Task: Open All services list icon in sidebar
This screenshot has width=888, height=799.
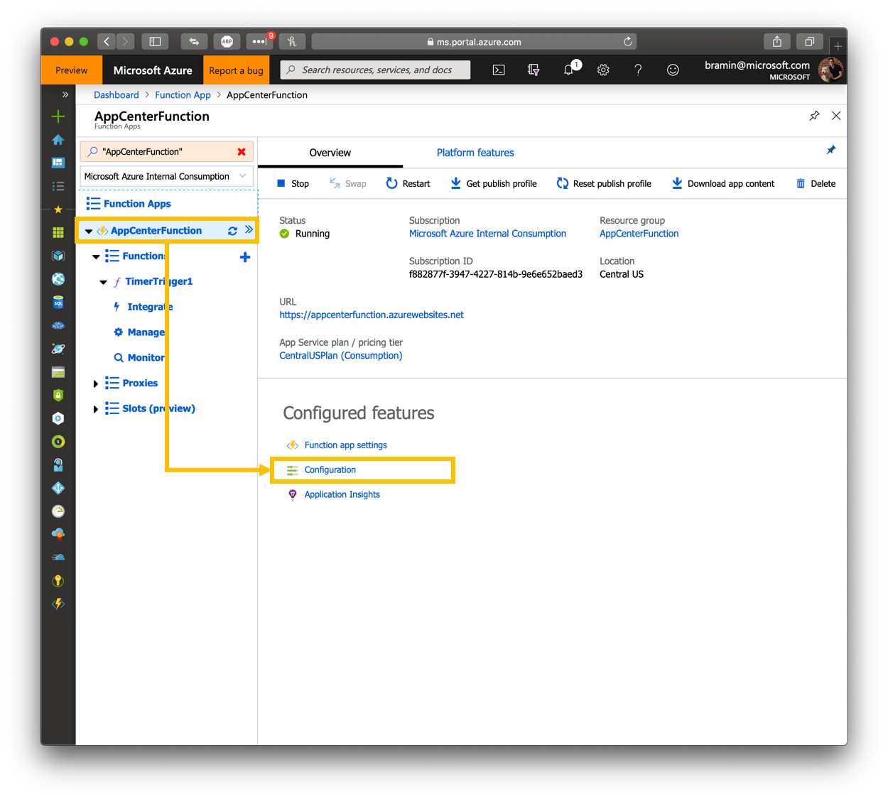Action: [58, 186]
